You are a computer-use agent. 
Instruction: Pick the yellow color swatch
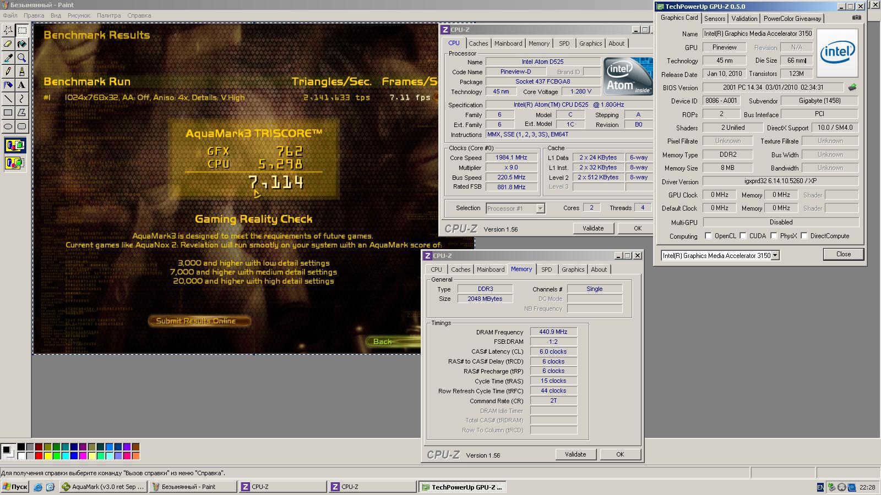tap(47, 455)
